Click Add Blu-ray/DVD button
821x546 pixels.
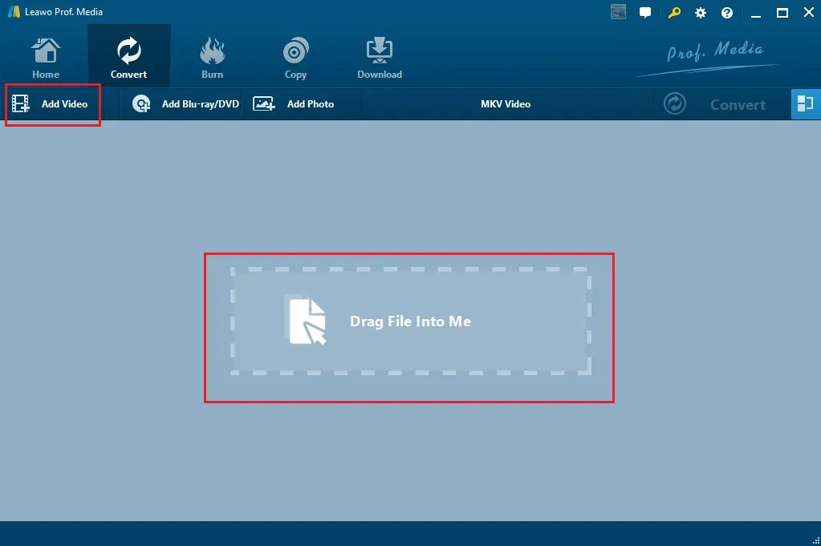[x=185, y=104]
